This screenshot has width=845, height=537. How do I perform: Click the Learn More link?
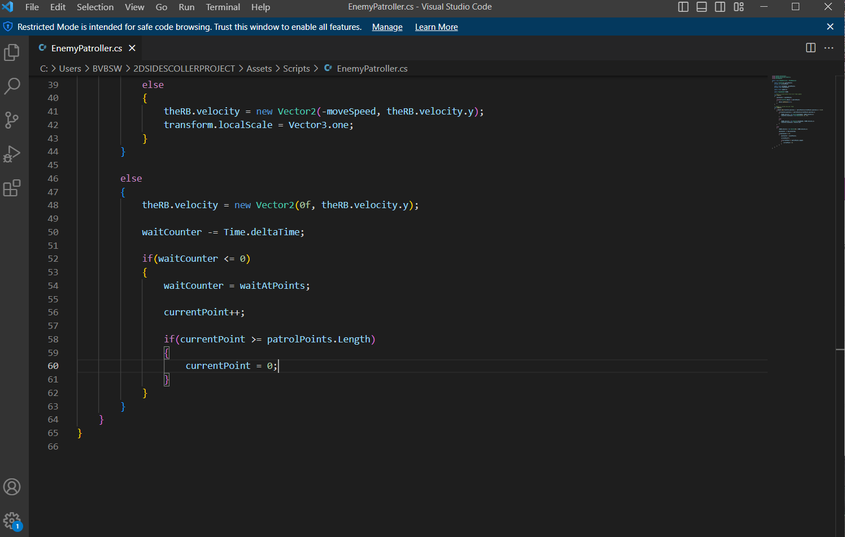point(436,27)
